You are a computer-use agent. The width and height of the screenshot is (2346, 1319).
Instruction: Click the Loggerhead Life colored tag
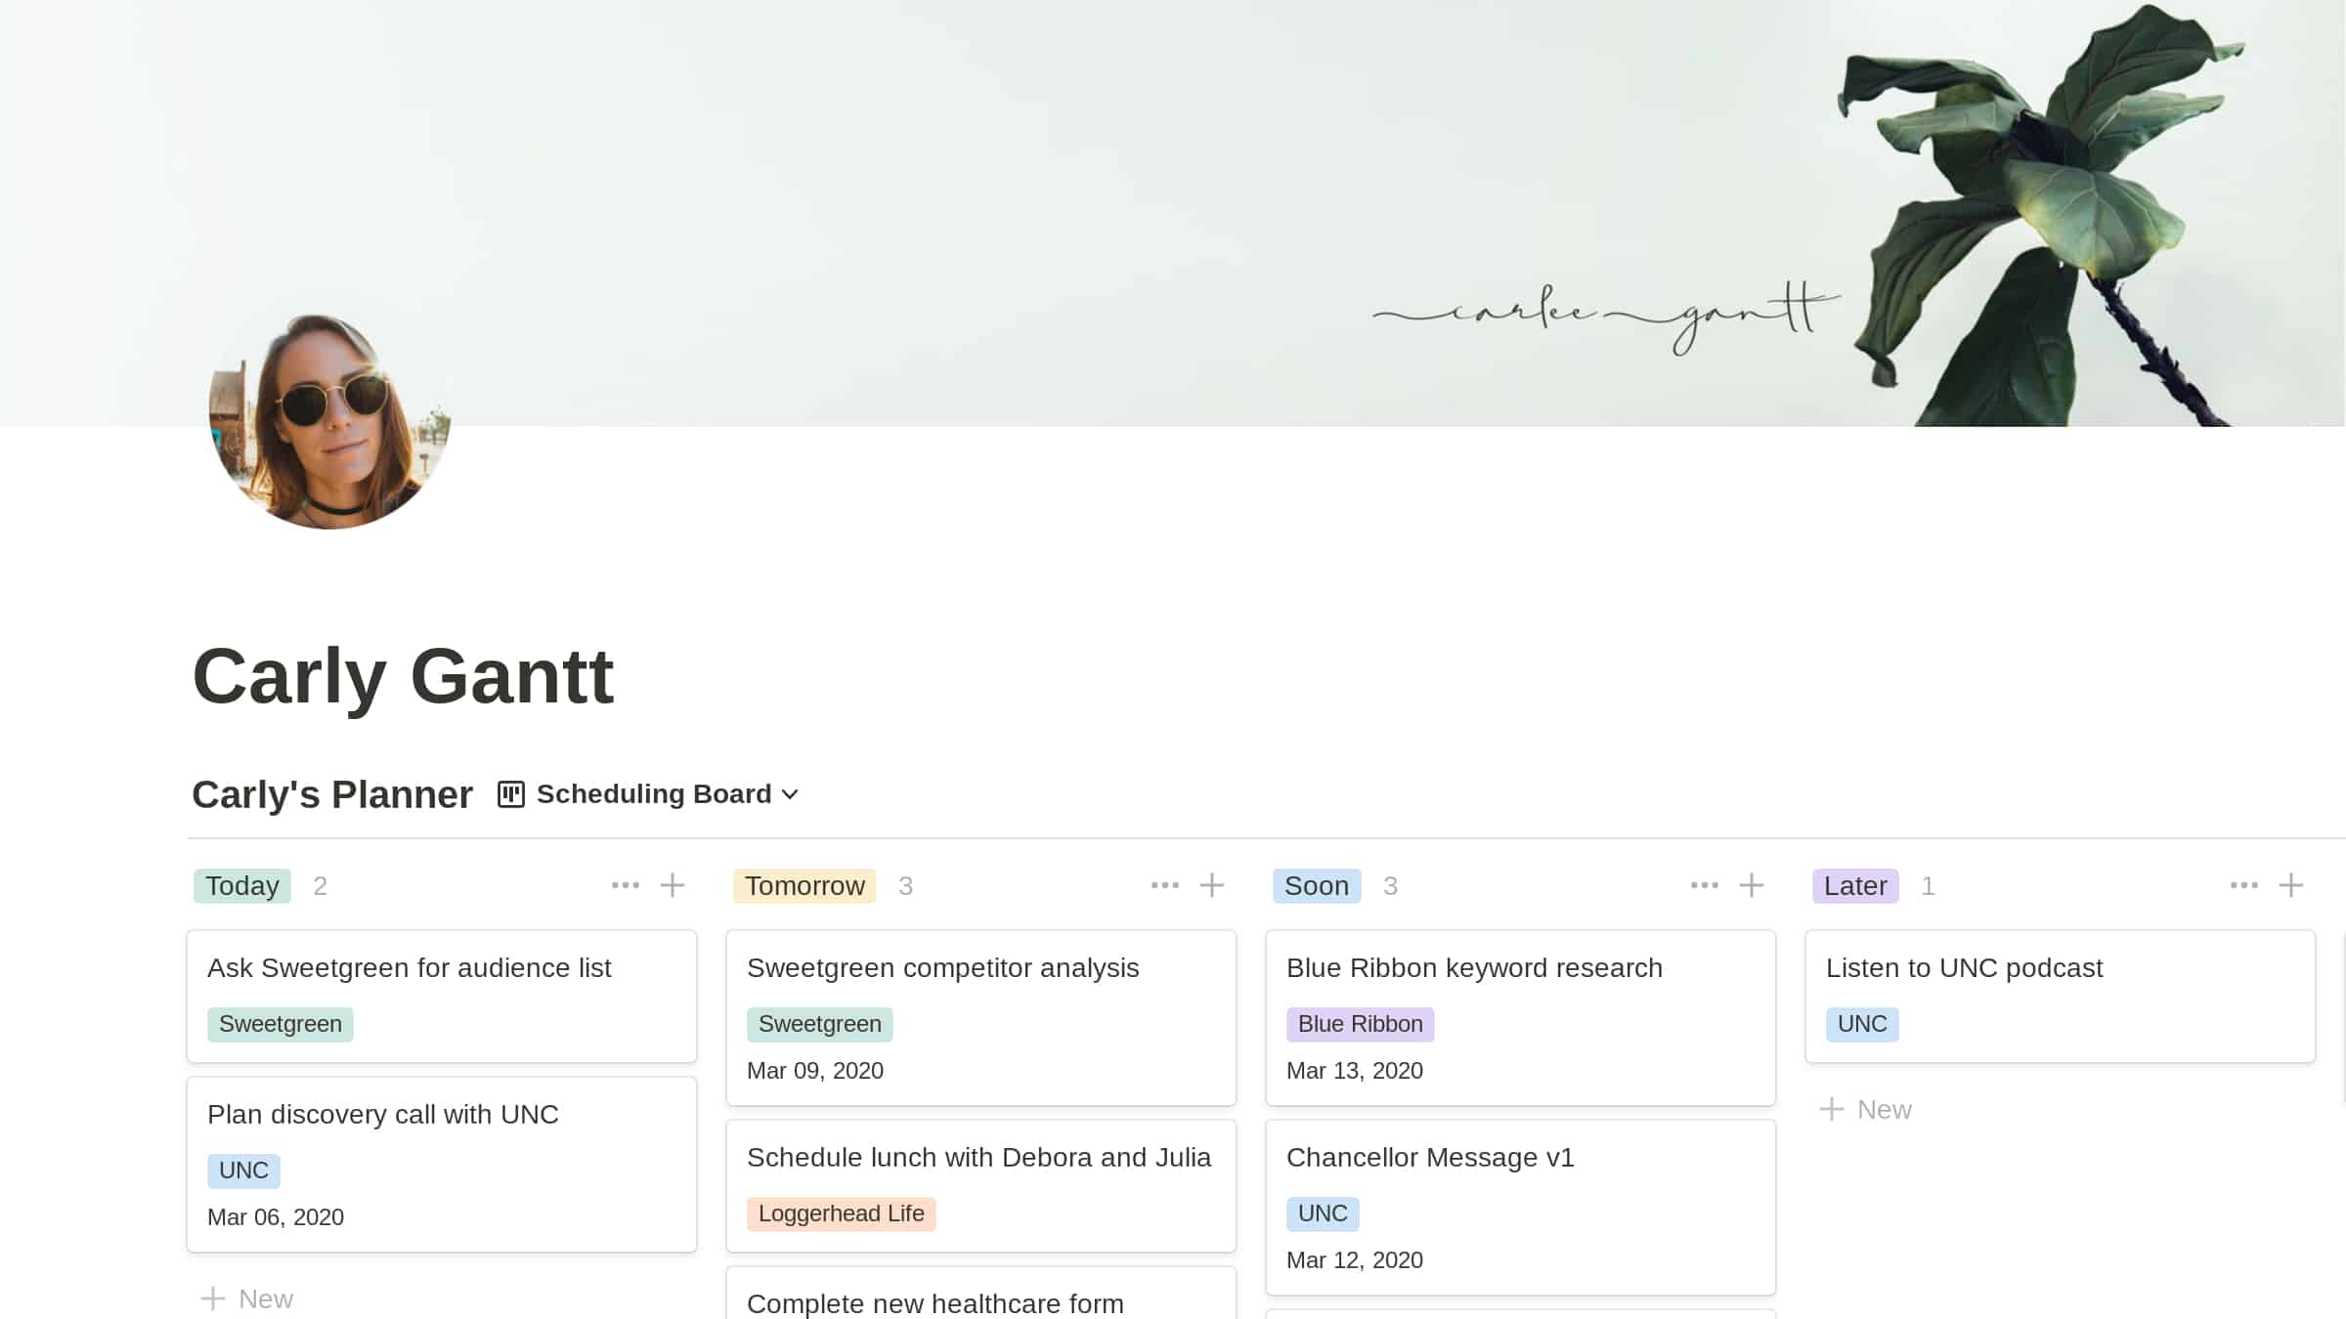point(841,1213)
